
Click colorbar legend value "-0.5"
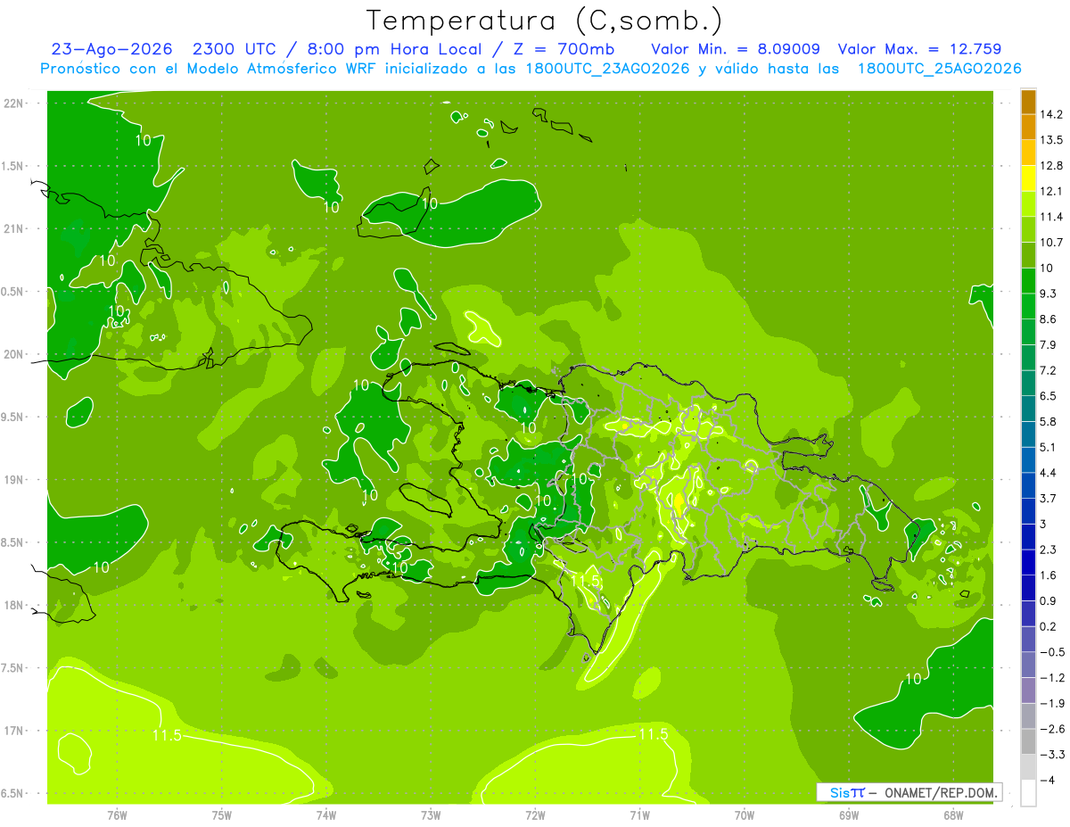(1051, 652)
